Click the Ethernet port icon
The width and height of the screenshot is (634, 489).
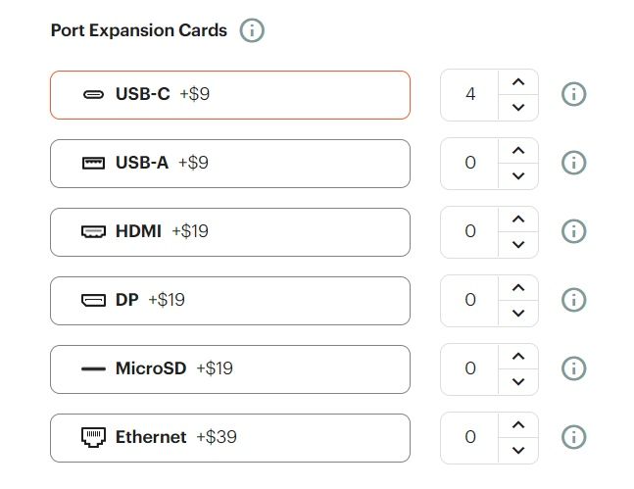point(93,437)
